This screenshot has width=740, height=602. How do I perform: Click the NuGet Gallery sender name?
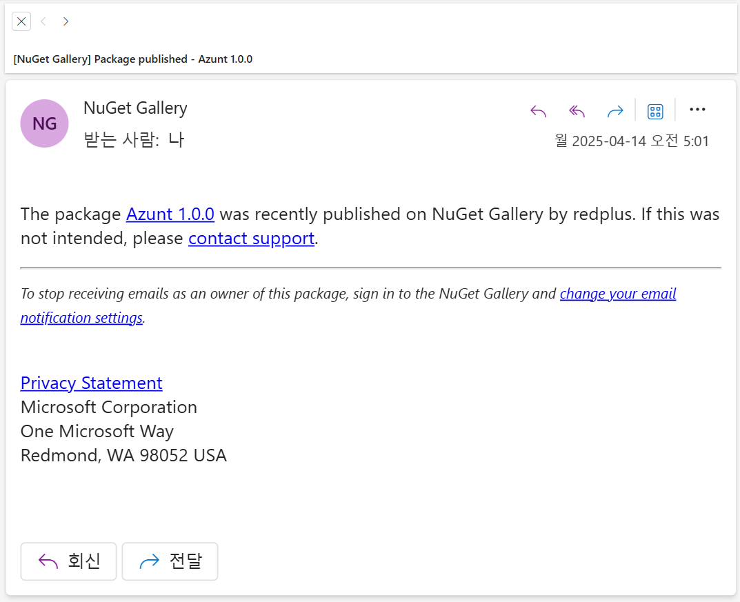[135, 108]
